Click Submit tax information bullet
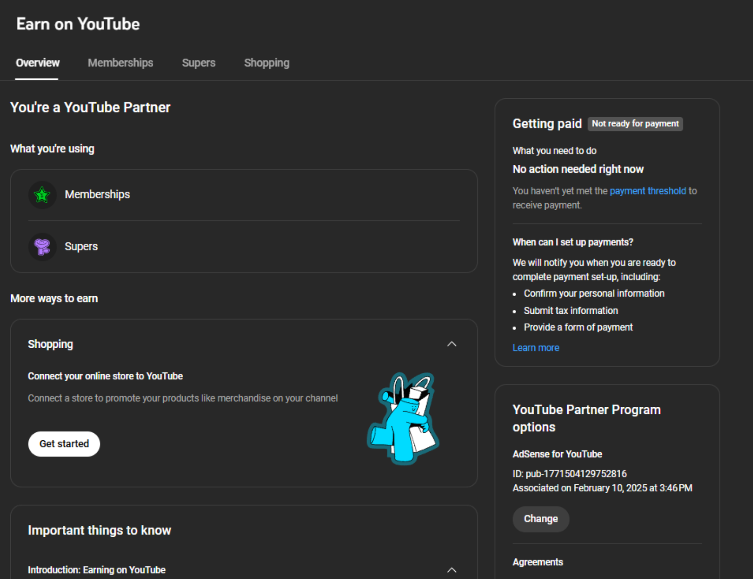Image resolution: width=753 pixels, height=579 pixels. pos(571,311)
